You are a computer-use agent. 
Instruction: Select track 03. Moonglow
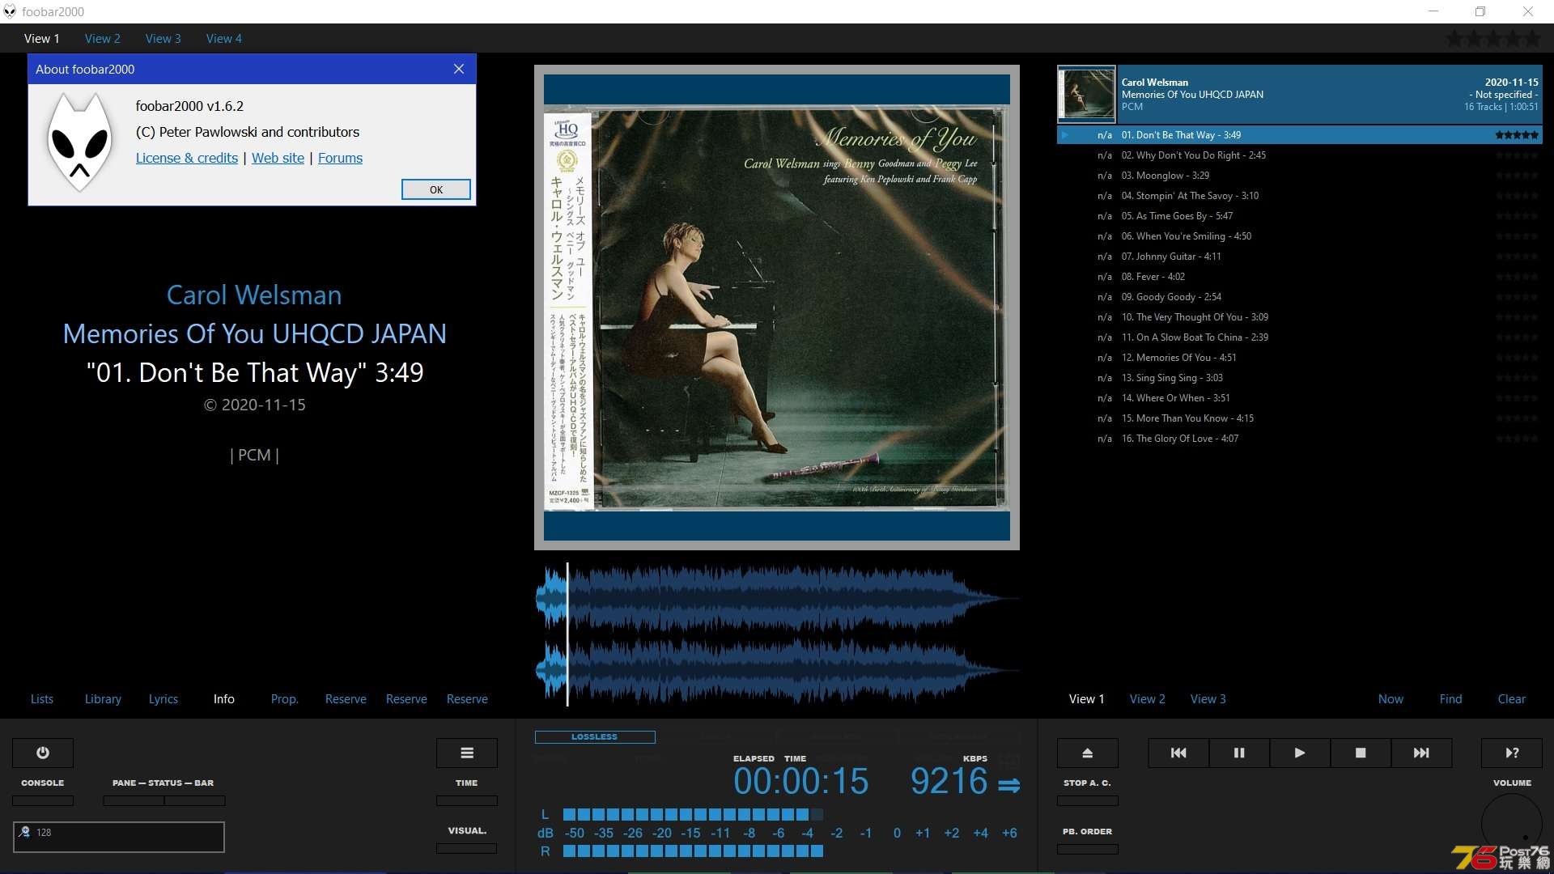1300,176
